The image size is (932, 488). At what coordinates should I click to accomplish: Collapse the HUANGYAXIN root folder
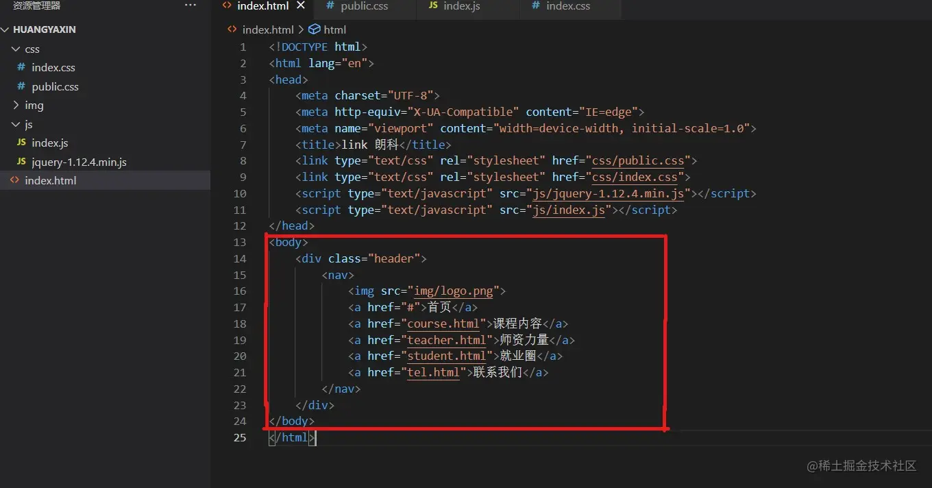6,29
